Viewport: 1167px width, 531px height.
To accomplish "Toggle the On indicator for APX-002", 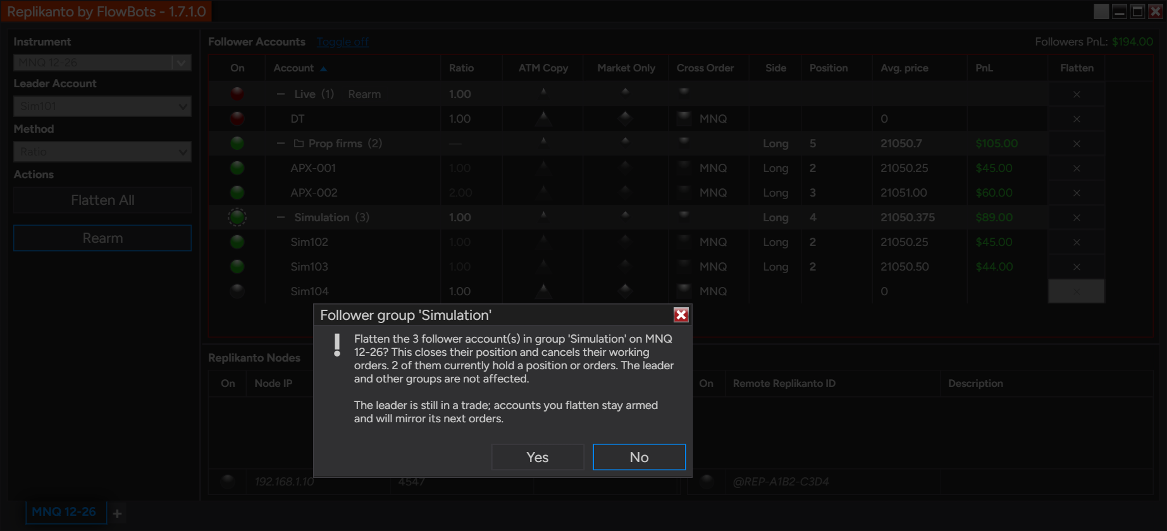I will click(237, 193).
